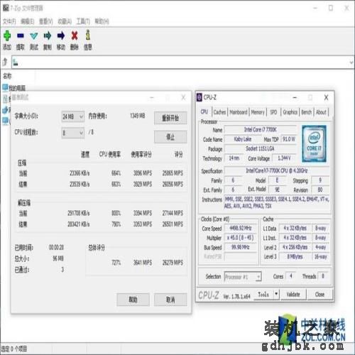This screenshot has width=355, height=355.
Task: Click the Stop (停止) benchmark button
Action: pyautogui.click(x=170, y=137)
